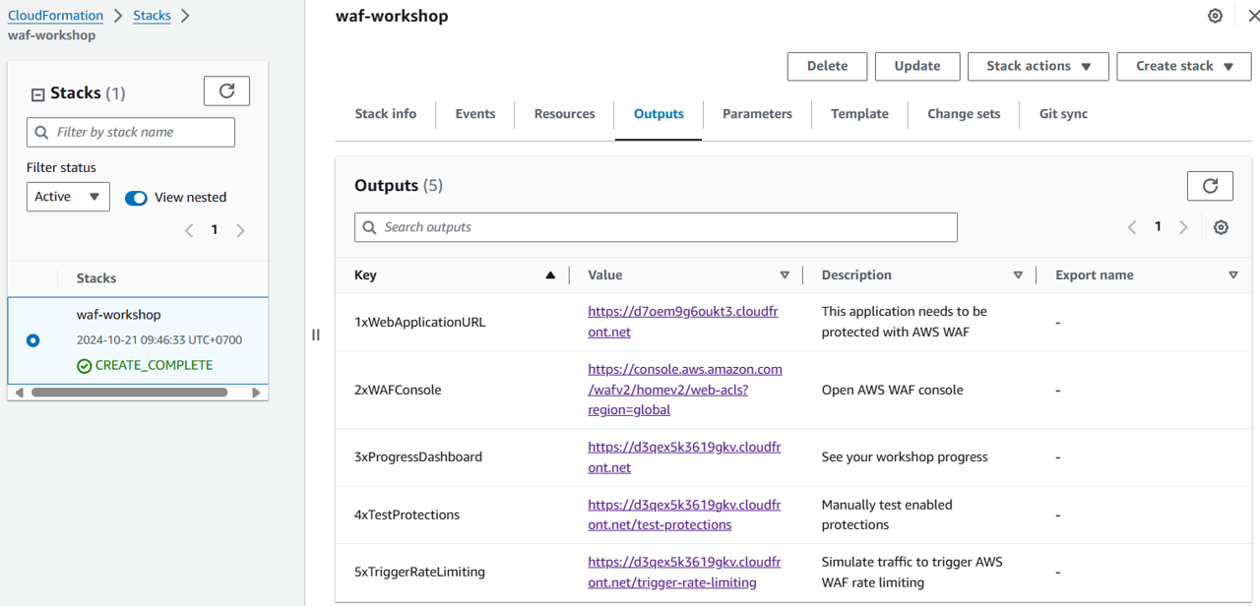Expand the Create stack dropdown

point(1183,66)
